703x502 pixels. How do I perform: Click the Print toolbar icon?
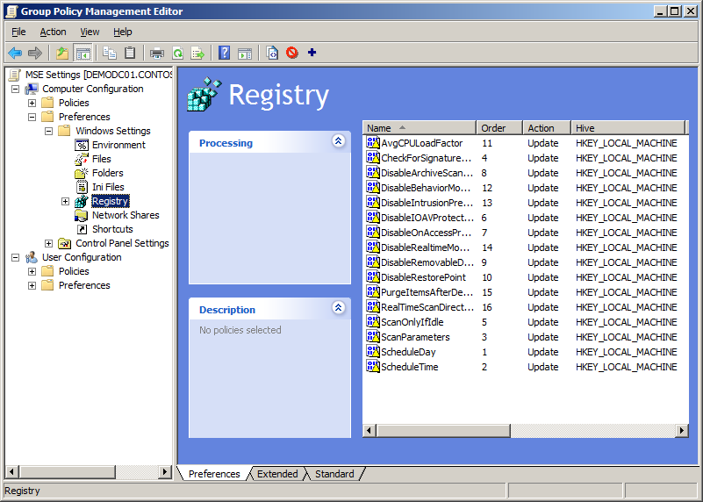coord(157,53)
